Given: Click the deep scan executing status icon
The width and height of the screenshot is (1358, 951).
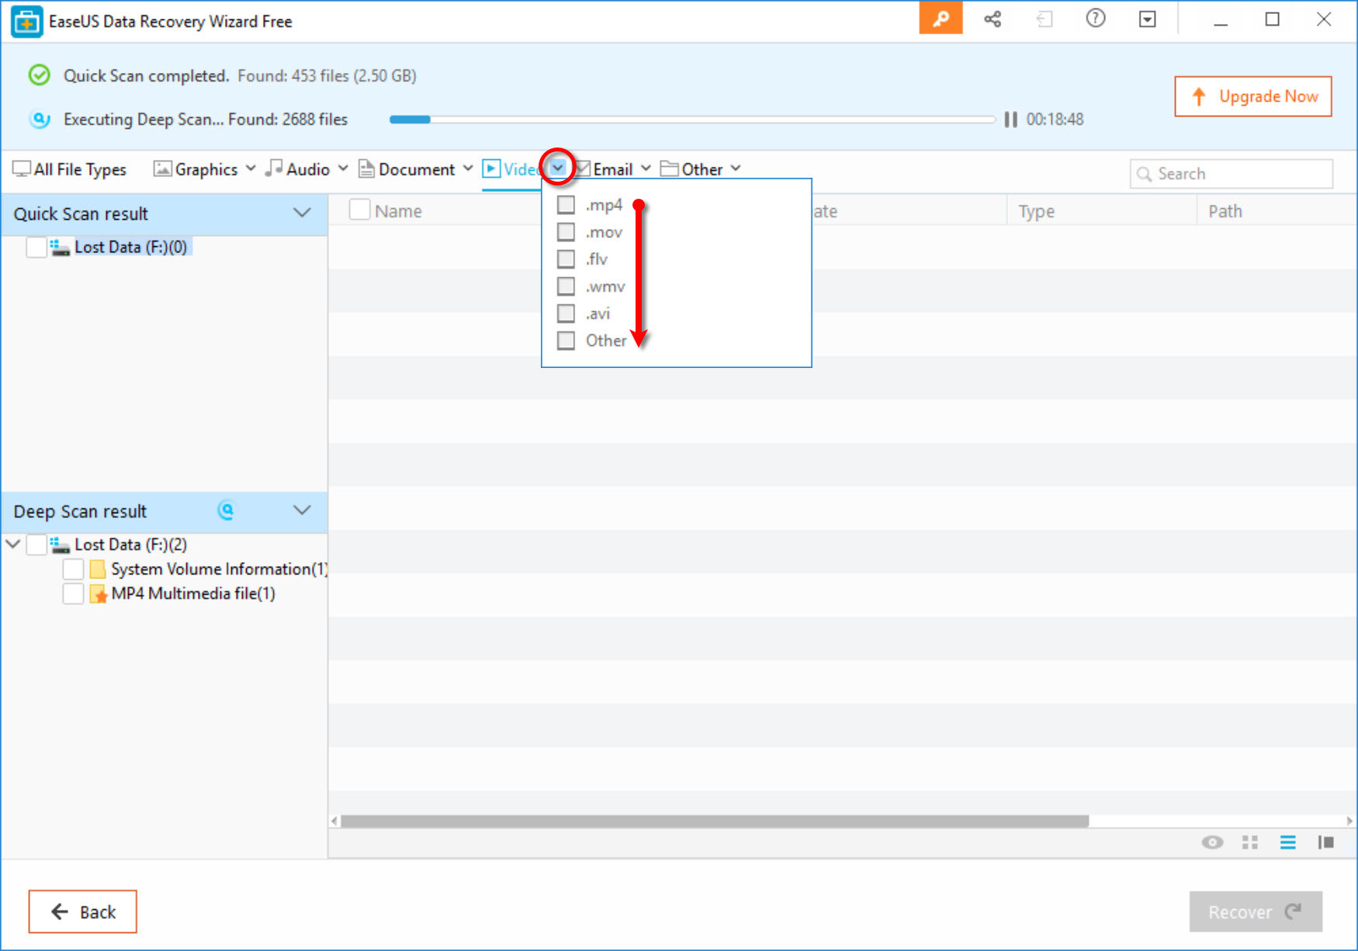Looking at the screenshot, I should pyautogui.click(x=40, y=120).
